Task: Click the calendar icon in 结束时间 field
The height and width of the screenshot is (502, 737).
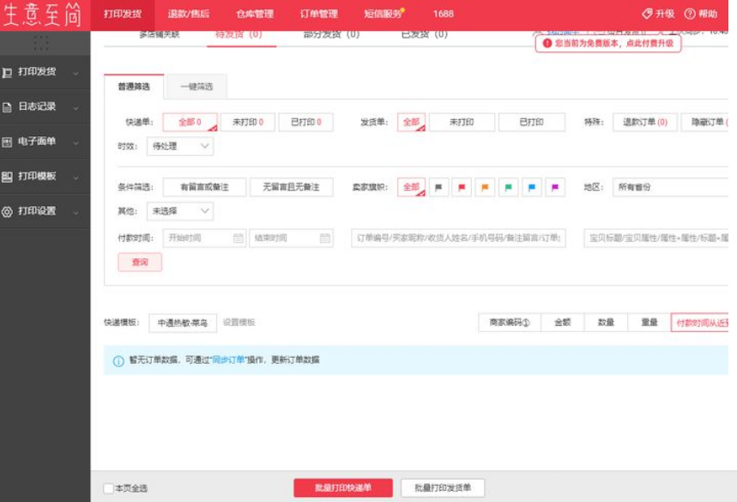Action: (x=325, y=239)
